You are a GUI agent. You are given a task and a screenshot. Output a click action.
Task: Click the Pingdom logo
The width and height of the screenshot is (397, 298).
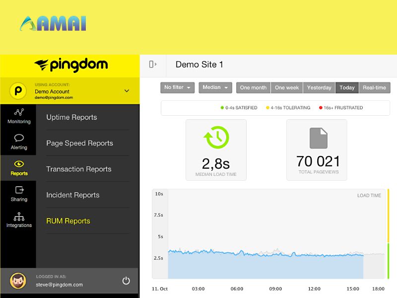tap(71, 65)
